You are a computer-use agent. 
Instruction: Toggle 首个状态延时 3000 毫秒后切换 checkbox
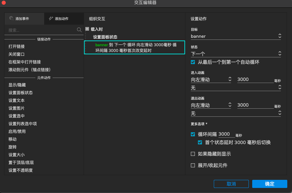(200, 142)
